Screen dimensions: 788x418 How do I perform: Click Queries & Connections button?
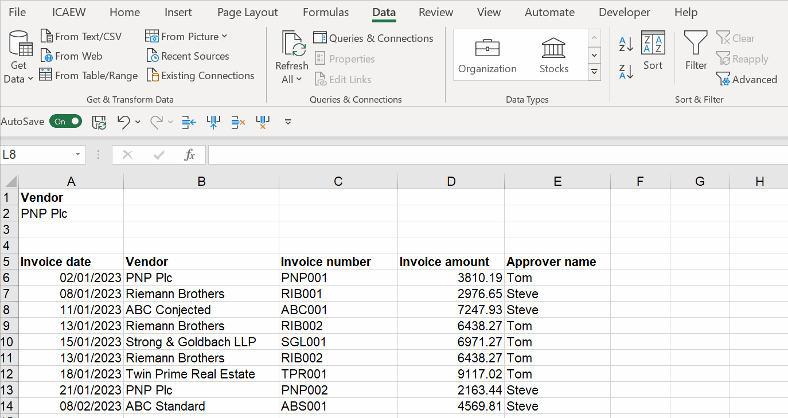373,38
